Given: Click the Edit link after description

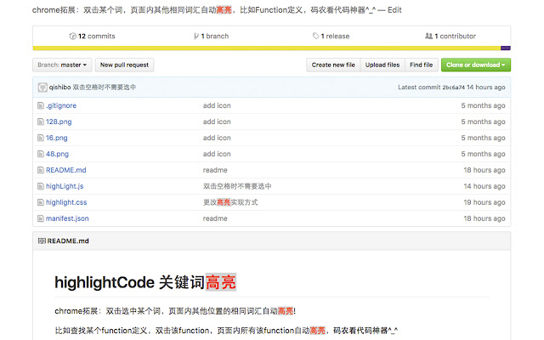Looking at the screenshot, I should point(394,10).
